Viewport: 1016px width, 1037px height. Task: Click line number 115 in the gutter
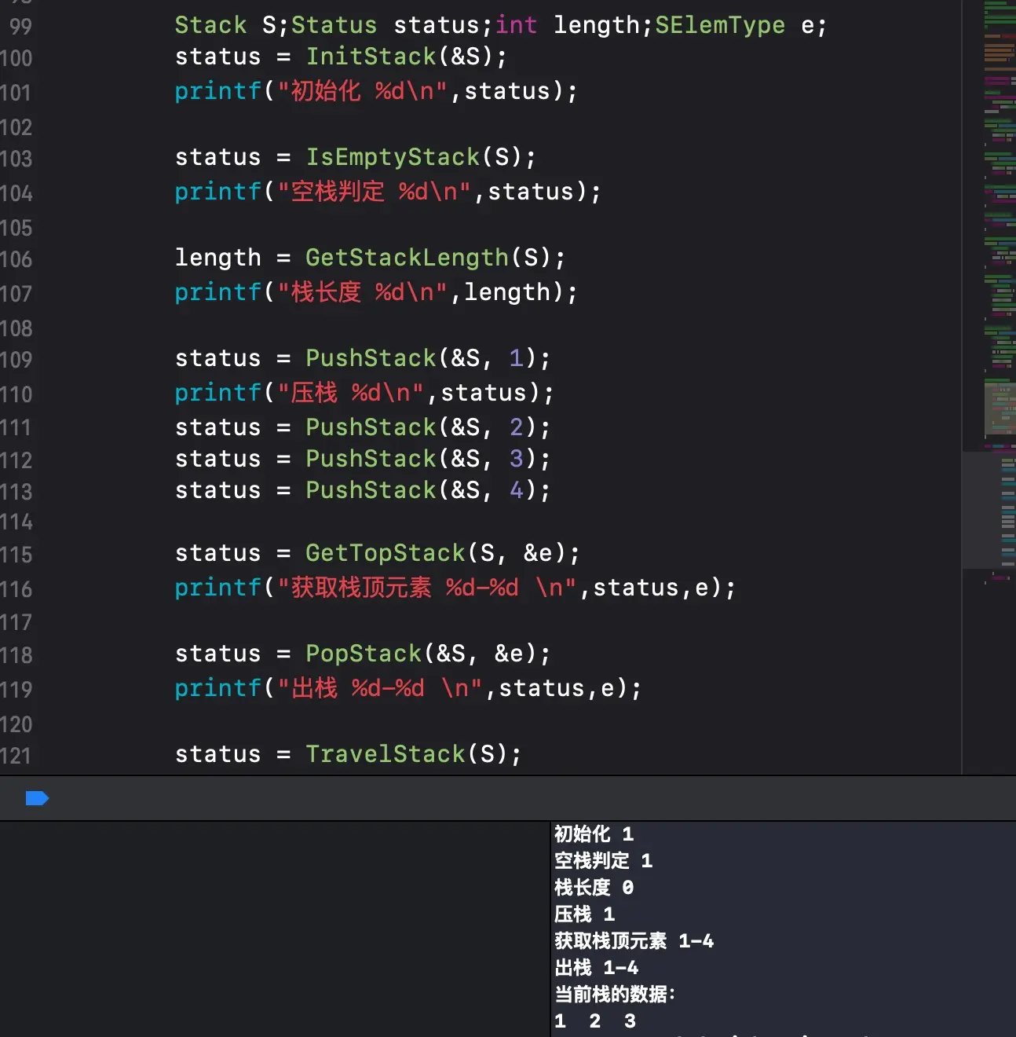[x=16, y=555]
